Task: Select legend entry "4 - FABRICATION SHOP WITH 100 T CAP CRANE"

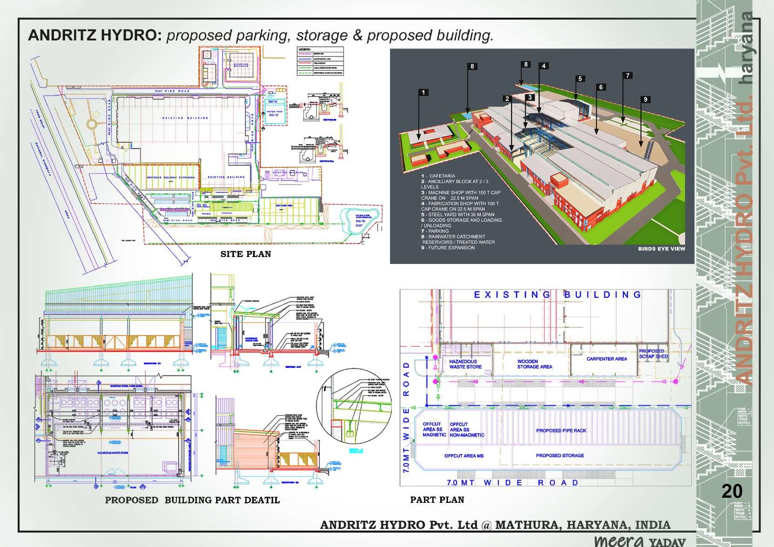Action: click(460, 206)
